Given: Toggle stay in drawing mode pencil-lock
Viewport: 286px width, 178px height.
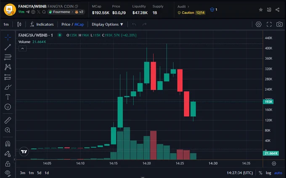Looking at the screenshot, I should point(8,154).
